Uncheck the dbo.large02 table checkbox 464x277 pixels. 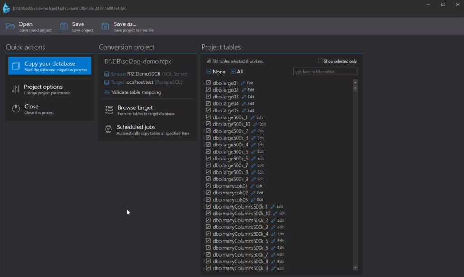208,90
